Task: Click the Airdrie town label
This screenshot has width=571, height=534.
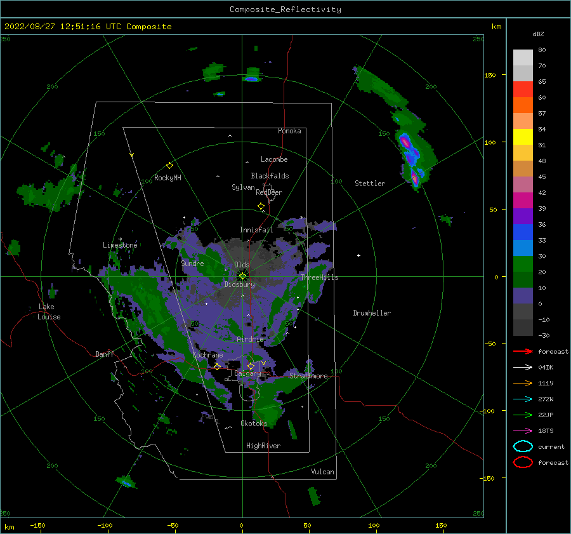Action: (x=250, y=339)
